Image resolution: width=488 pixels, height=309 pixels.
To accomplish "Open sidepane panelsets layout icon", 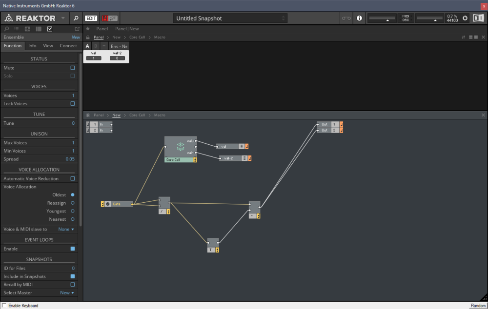I will (x=39, y=29).
